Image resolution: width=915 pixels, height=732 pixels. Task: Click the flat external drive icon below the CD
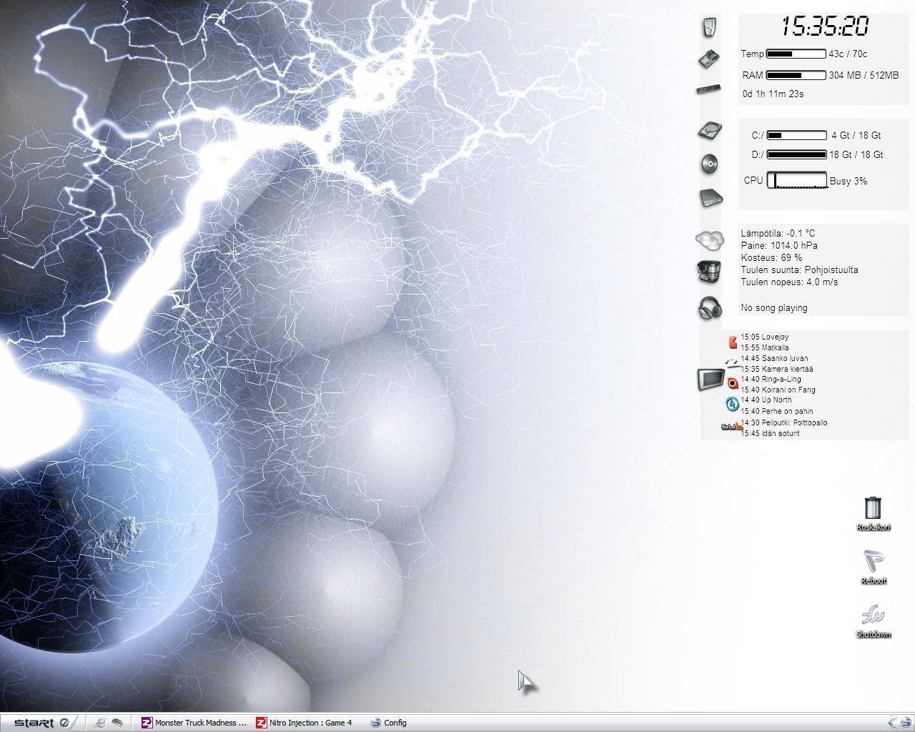711,198
